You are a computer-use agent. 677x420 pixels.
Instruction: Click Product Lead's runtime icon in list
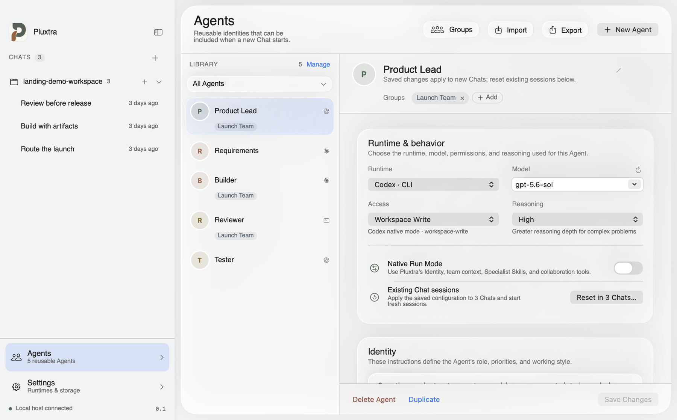click(326, 111)
